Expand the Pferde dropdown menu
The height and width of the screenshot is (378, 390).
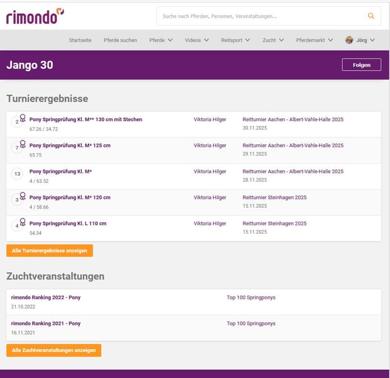coord(160,40)
